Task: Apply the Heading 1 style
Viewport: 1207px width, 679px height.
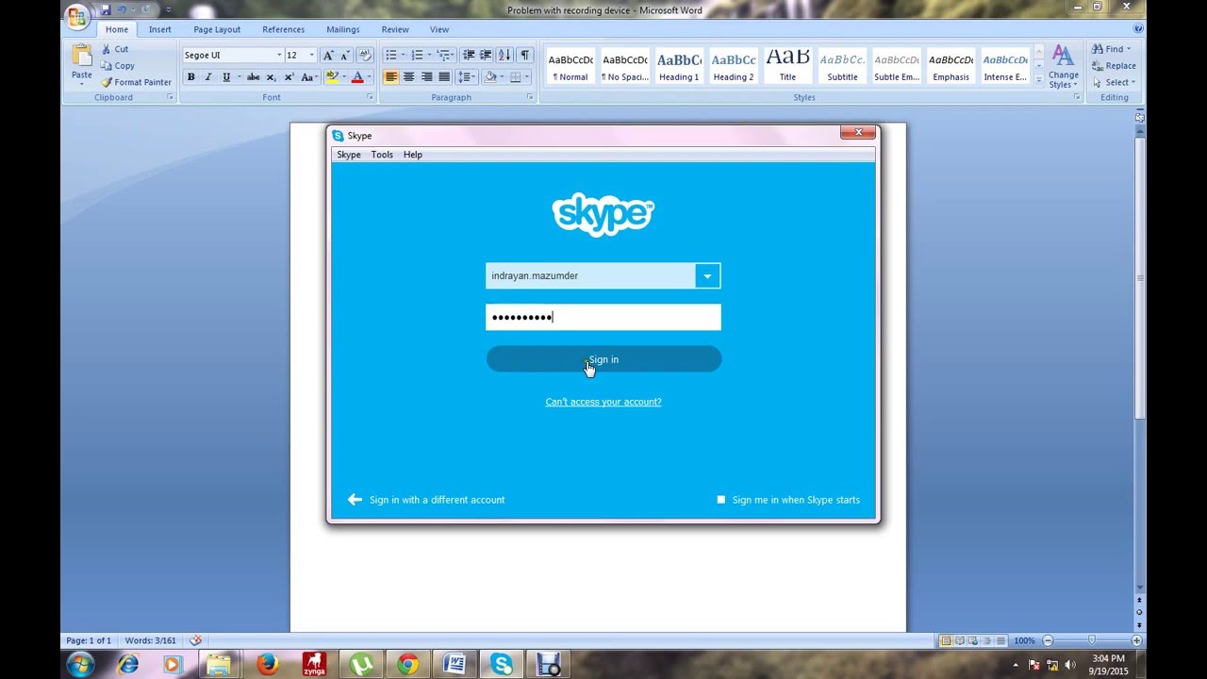Action: click(x=679, y=66)
